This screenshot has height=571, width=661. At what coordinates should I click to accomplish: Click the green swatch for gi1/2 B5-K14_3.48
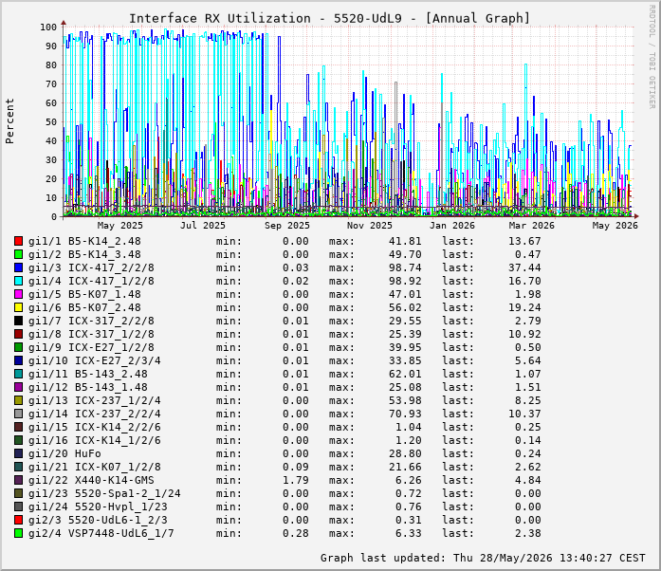[x=18, y=254]
